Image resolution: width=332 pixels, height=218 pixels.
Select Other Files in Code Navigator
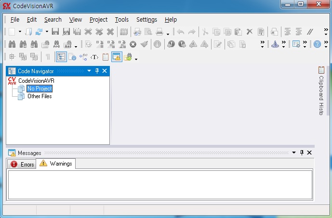(40, 96)
